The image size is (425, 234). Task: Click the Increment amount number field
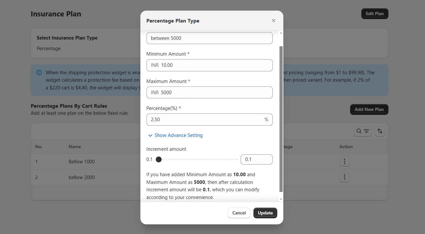point(256,159)
